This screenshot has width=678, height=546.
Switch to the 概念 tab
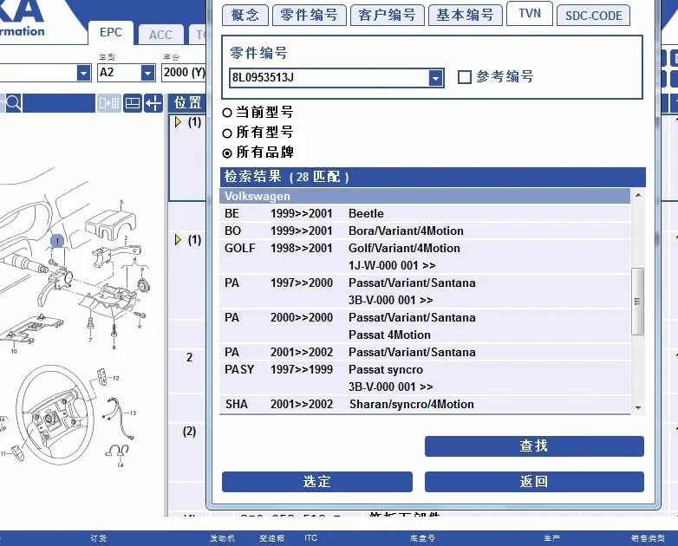coord(245,15)
